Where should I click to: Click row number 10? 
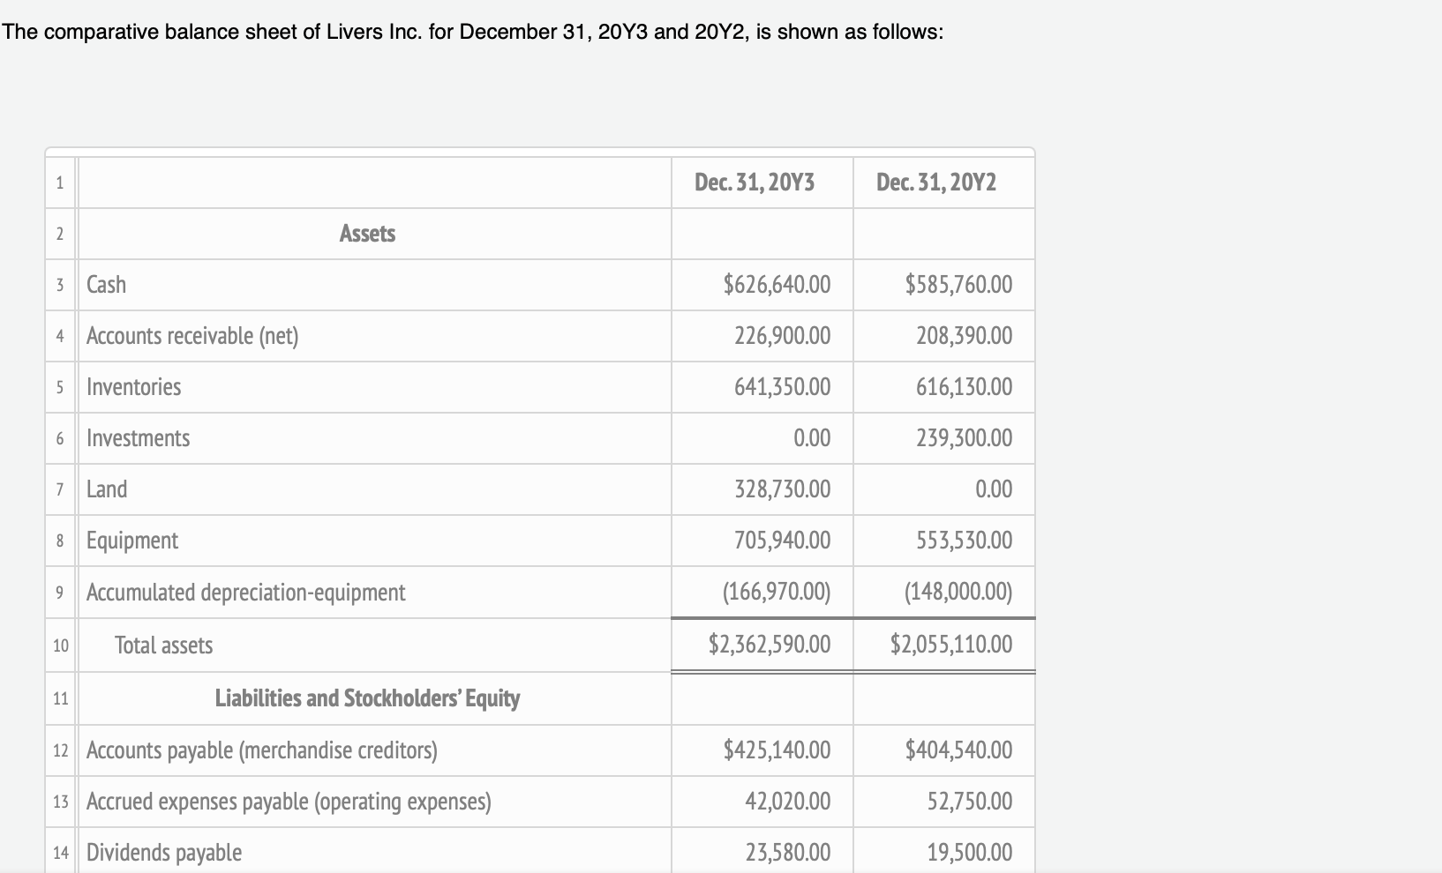60,645
